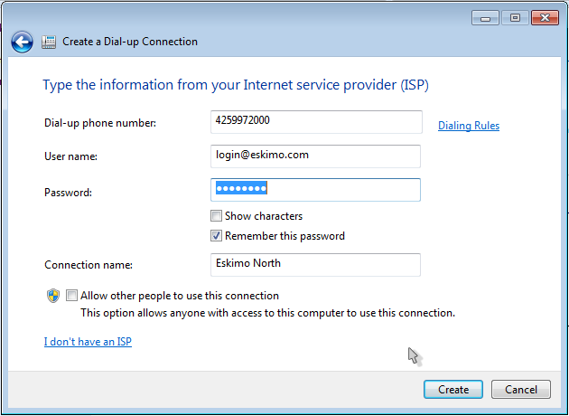Enable the Show characters checkbox
Viewport: 569px width, 416px height.
click(x=216, y=216)
